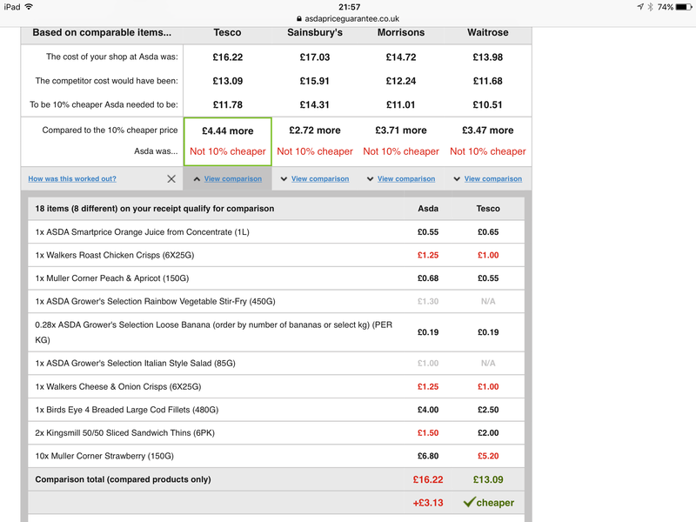
Task: Tap the padlock icon in address bar
Action: point(299,18)
